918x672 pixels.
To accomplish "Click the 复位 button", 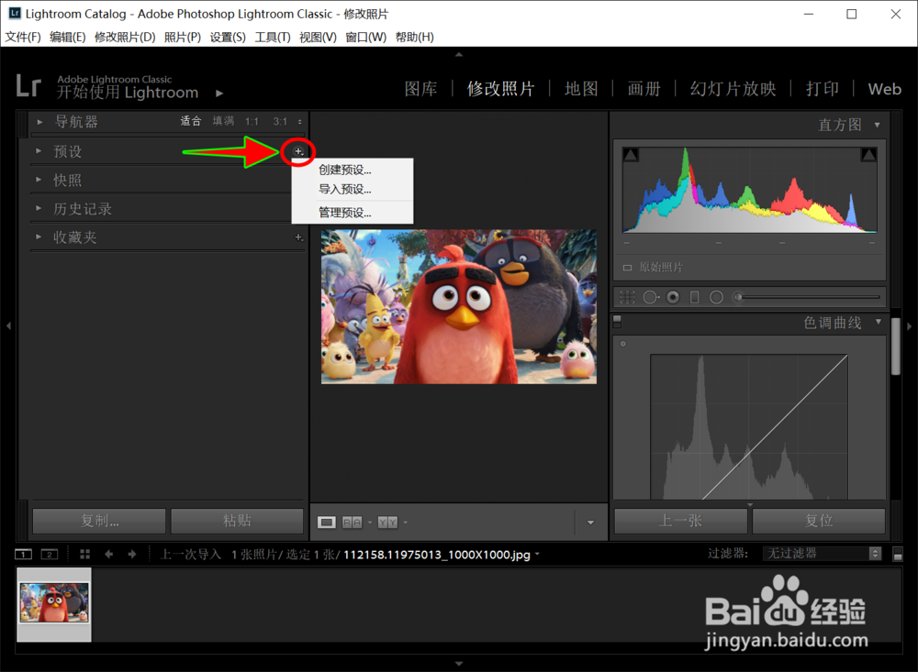I will click(819, 521).
